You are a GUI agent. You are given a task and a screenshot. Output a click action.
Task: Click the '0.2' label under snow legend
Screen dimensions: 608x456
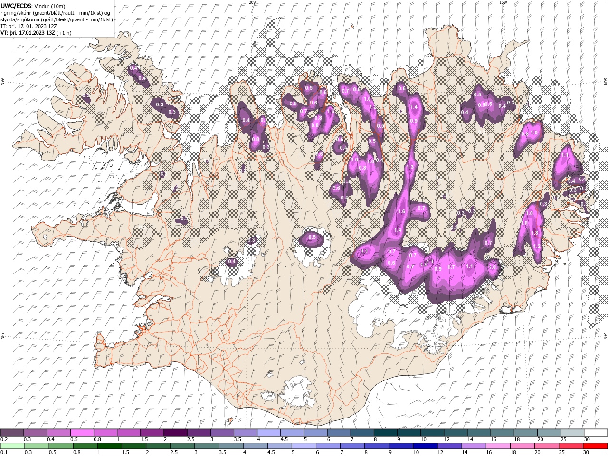[x=4, y=439]
